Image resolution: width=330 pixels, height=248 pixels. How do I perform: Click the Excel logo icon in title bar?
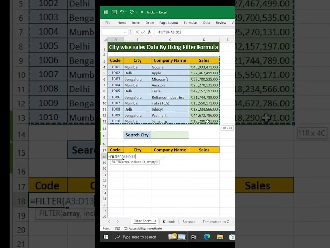click(106, 12)
